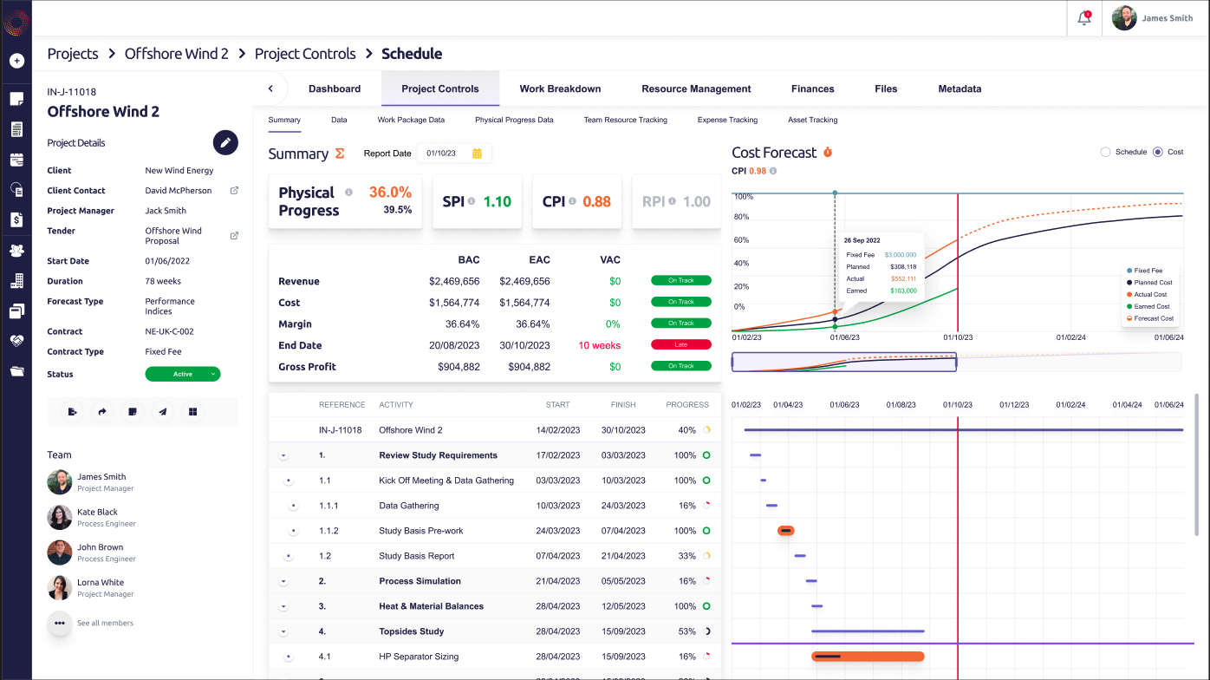Open the Active status dropdown
This screenshot has width=1210, height=680.
pos(183,374)
